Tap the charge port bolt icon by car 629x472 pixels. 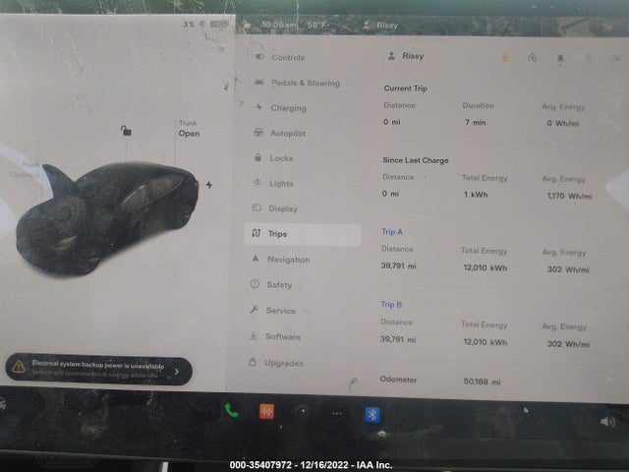coord(209,185)
